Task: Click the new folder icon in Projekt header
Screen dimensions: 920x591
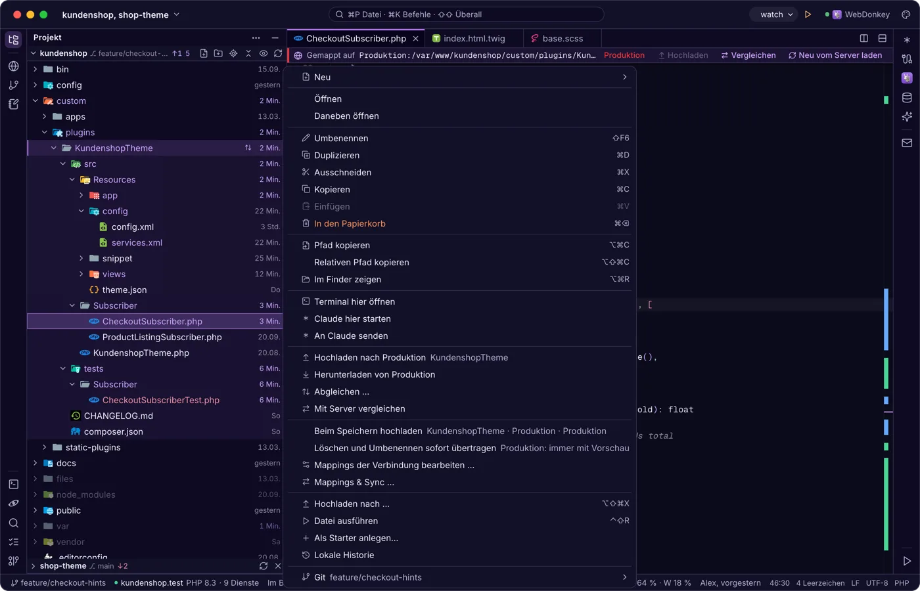Action: coord(218,53)
